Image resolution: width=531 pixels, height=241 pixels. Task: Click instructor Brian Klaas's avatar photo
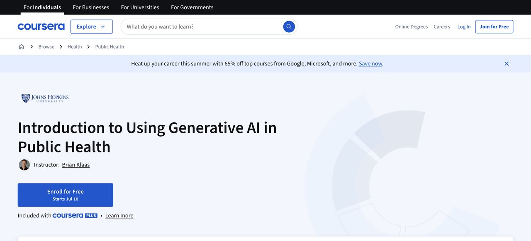[x=24, y=165]
